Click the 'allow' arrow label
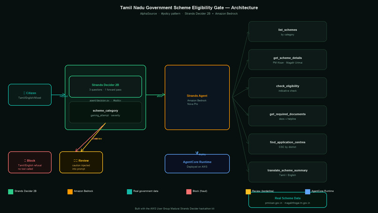This screenshot has height=213, width=378. click(159, 96)
